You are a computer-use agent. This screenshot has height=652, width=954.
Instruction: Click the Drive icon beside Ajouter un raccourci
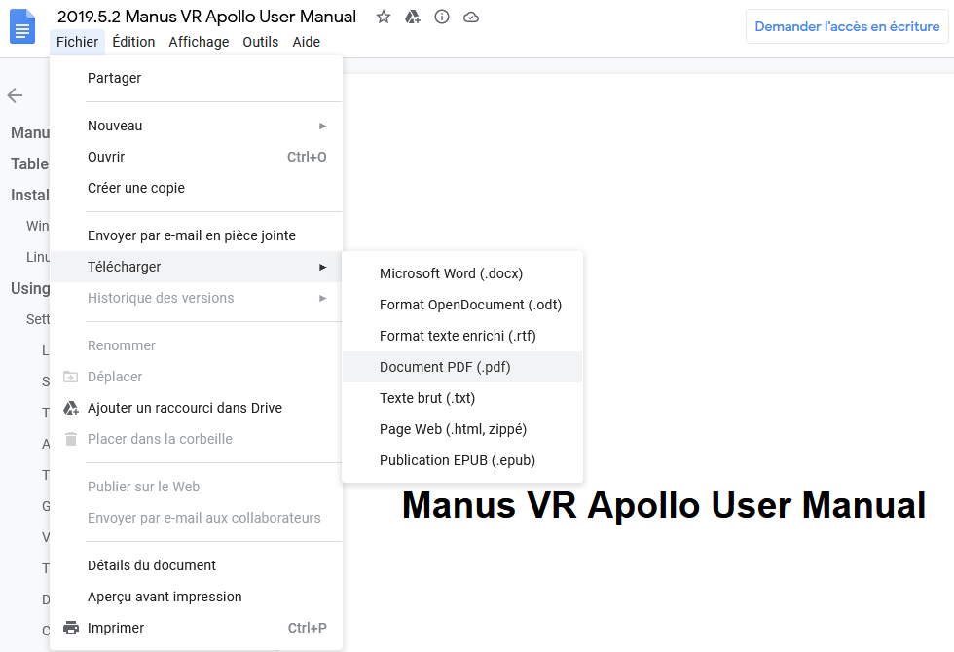pos(70,408)
